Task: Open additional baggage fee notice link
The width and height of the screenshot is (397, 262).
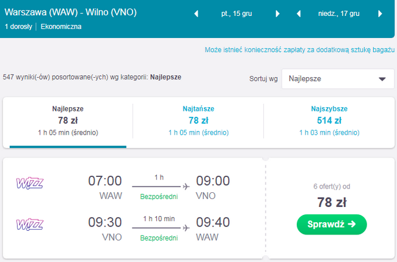Action: click(x=299, y=50)
